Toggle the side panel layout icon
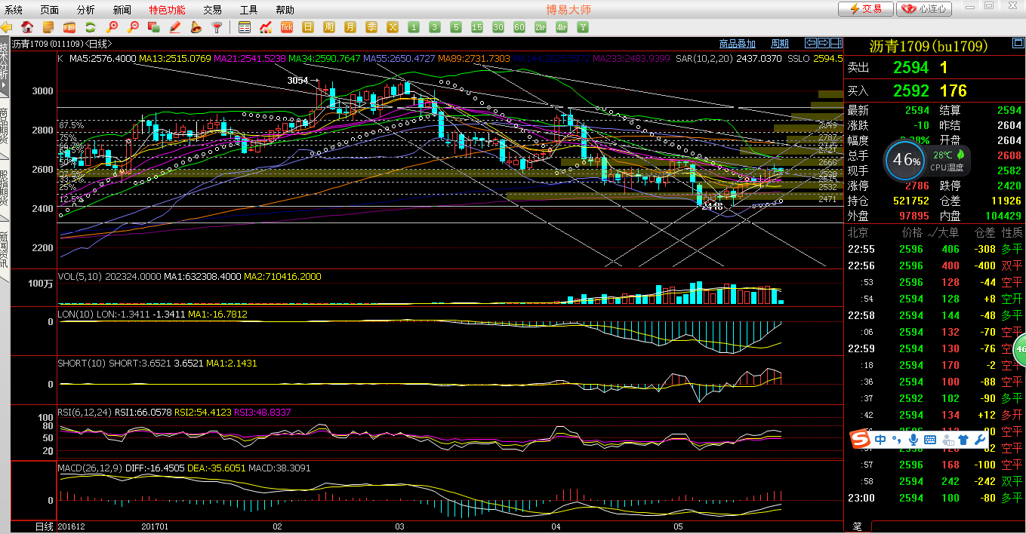 click(x=837, y=43)
